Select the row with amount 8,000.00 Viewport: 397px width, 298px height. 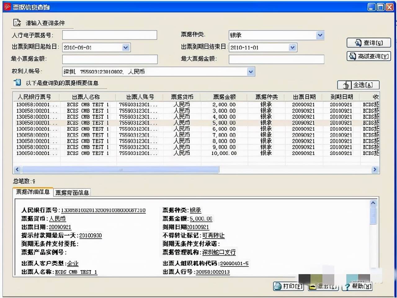pos(196,141)
